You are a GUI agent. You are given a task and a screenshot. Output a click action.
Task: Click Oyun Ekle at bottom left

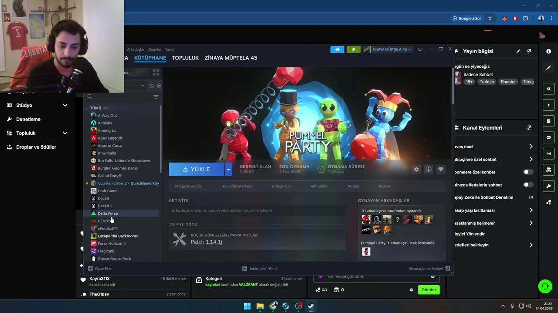tap(100, 269)
